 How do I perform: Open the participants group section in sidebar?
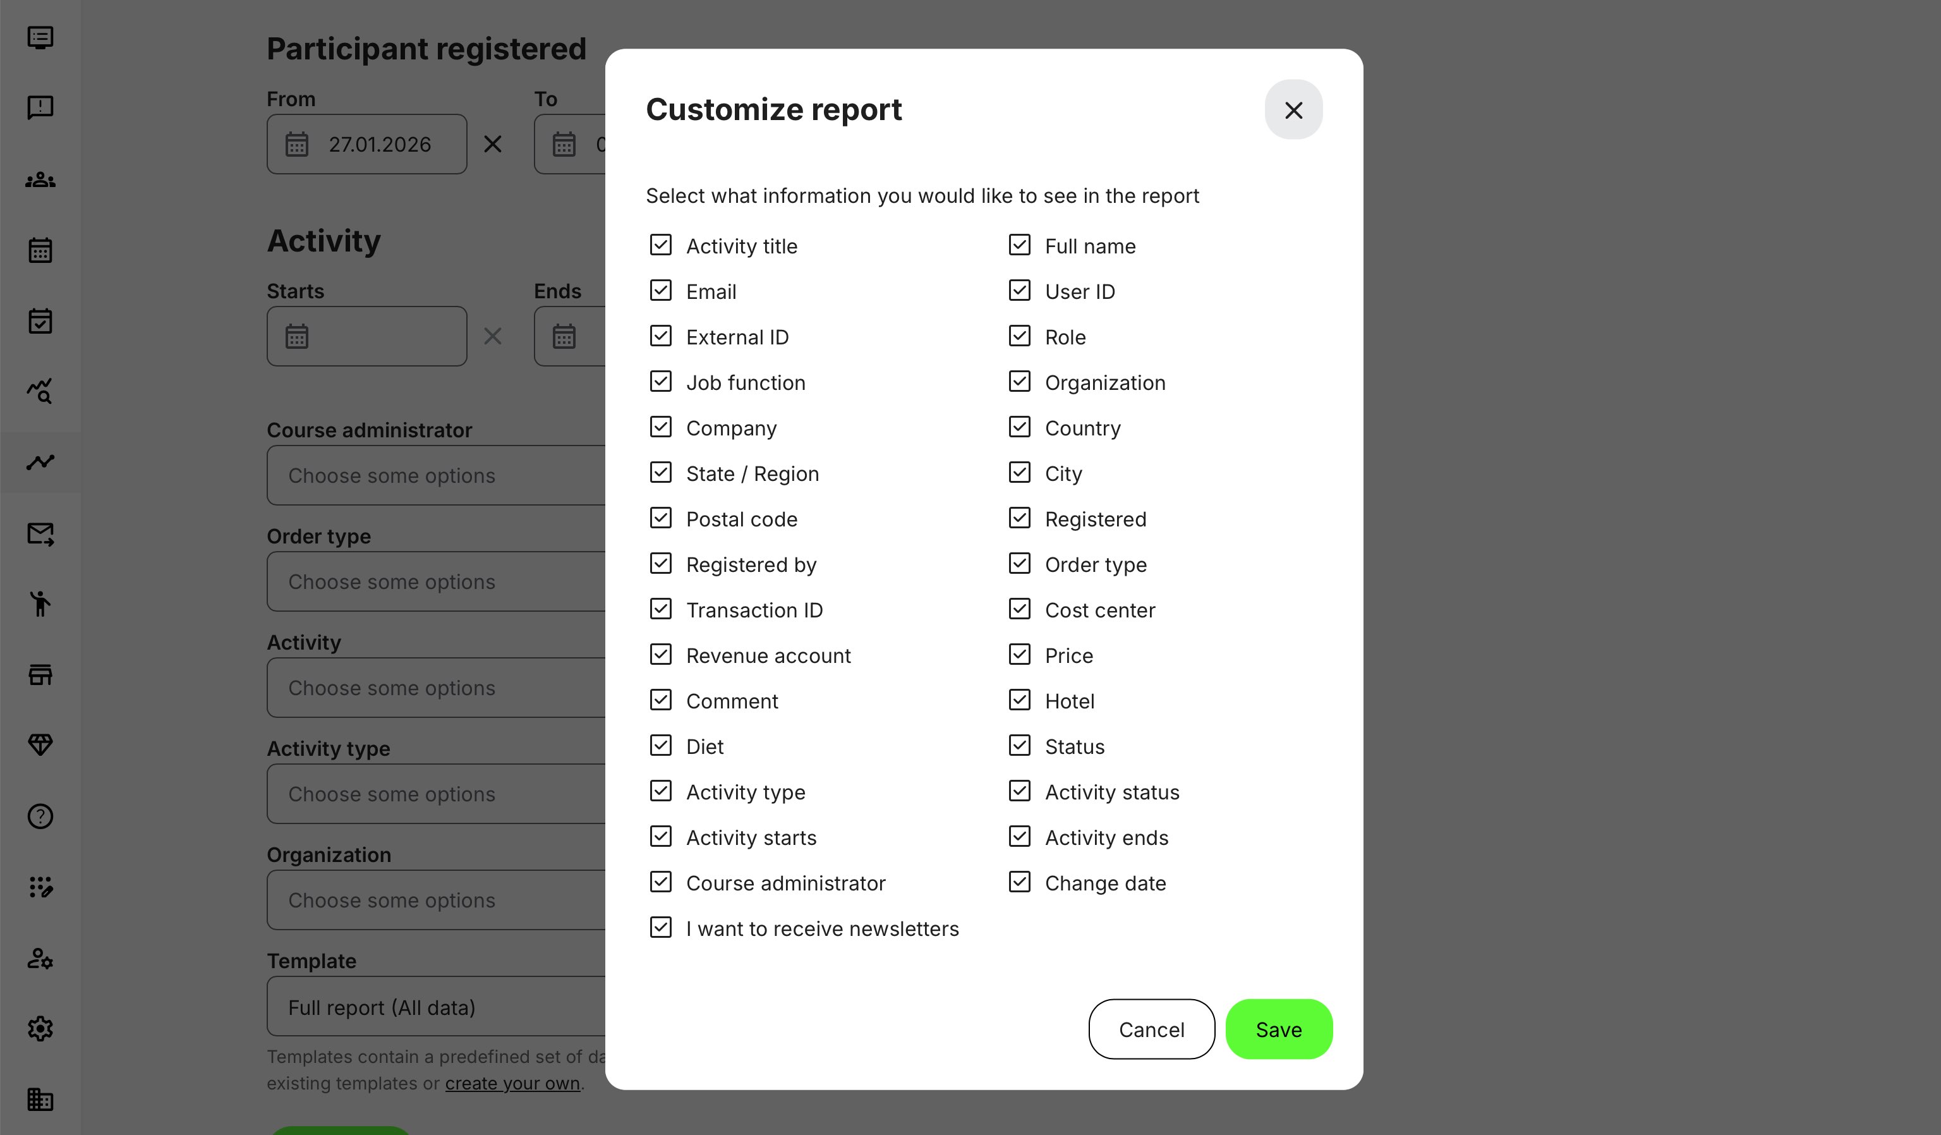(x=40, y=179)
